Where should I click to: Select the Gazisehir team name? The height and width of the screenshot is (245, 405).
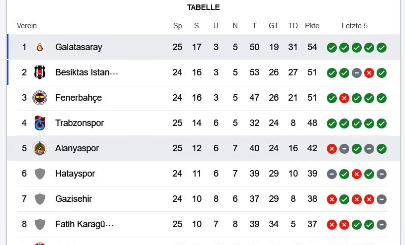[x=74, y=199]
